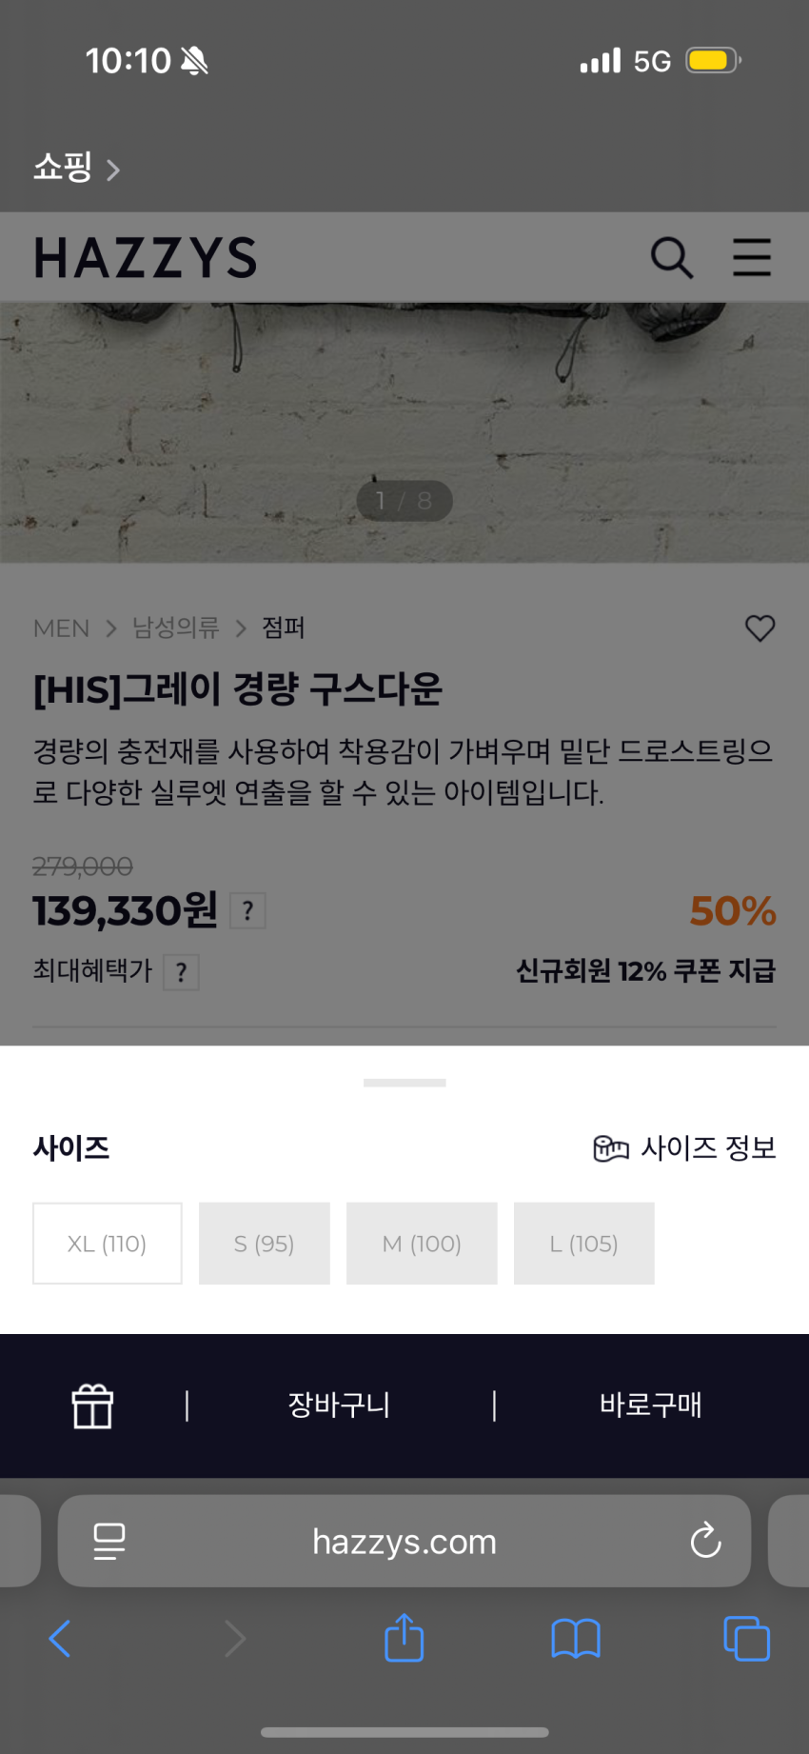Open Safari bookmarks book icon
Screen dimensions: 809x1754
[x=576, y=1639]
